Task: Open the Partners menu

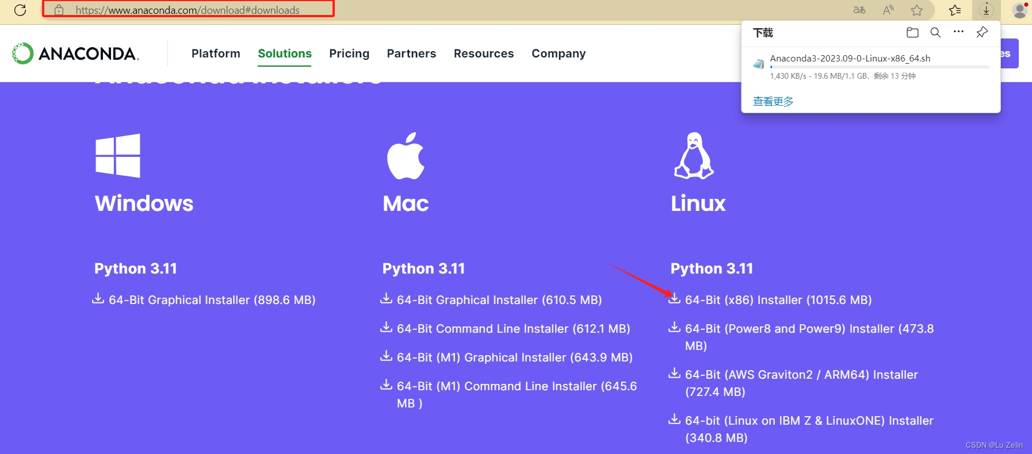Action: pyautogui.click(x=411, y=53)
